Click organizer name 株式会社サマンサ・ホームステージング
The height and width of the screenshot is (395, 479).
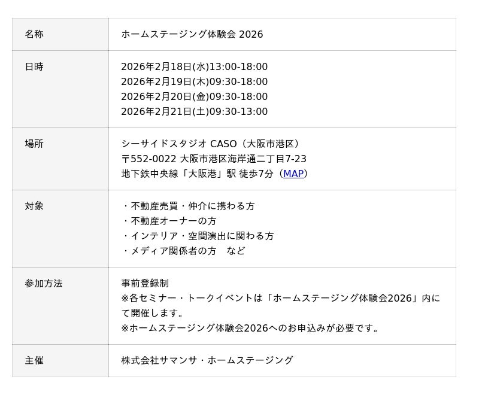coord(207,360)
